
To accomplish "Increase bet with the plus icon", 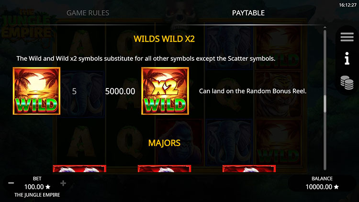I will point(63,183).
